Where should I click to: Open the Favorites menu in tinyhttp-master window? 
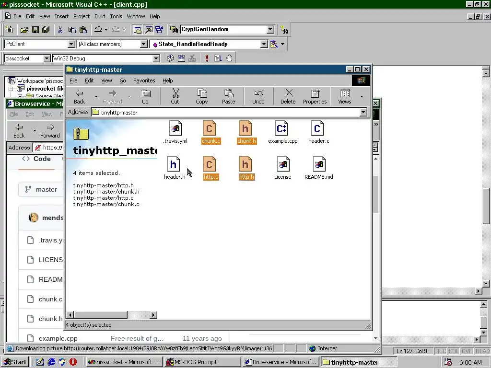tap(144, 80)
